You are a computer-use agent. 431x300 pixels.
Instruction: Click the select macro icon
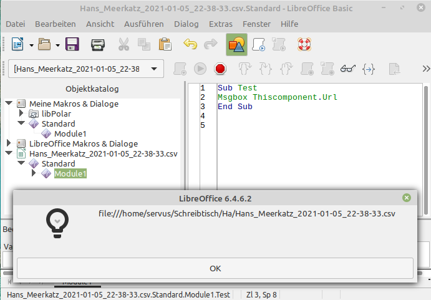click(x=259, y=44)
